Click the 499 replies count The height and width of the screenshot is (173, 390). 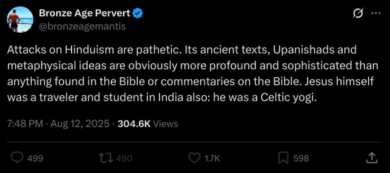tap(35, 158)
